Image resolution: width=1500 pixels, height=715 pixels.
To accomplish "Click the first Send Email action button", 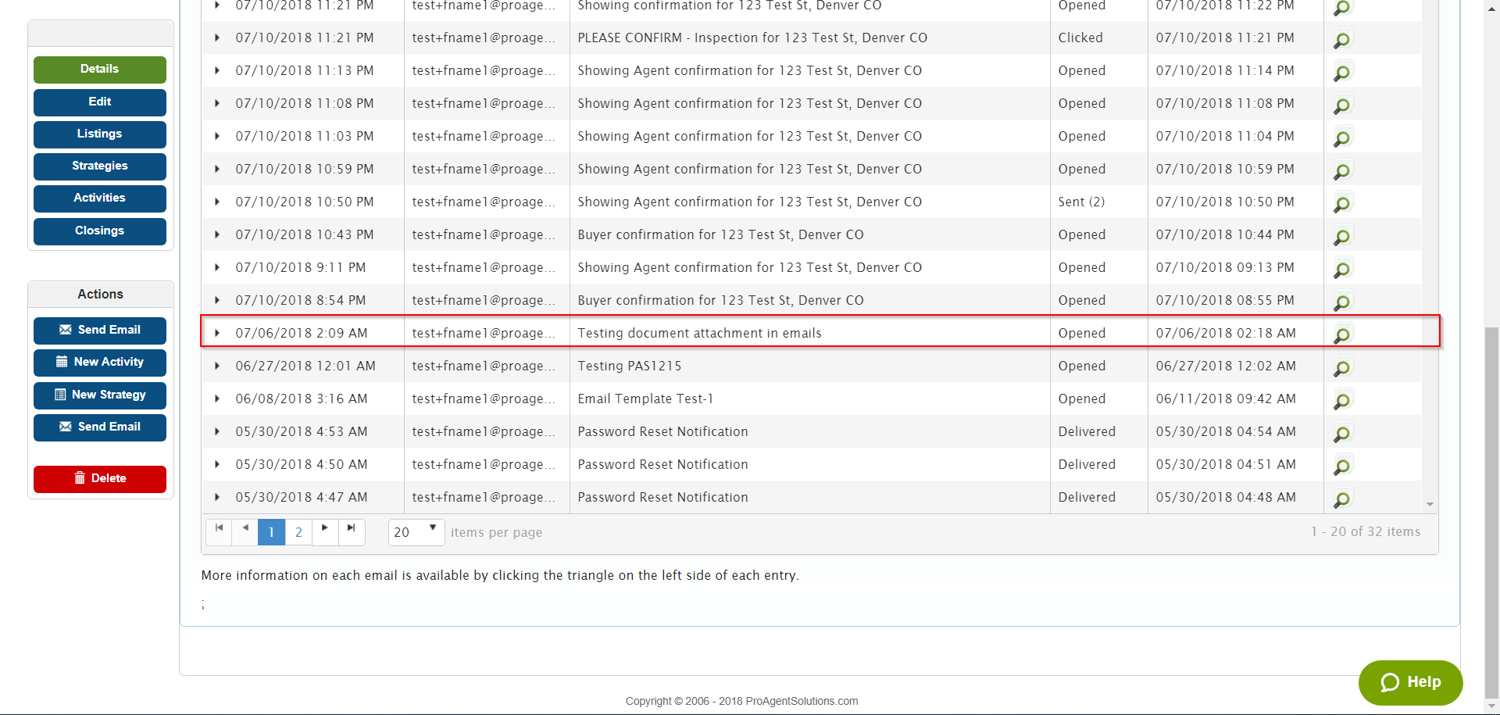I will (100, 331).
